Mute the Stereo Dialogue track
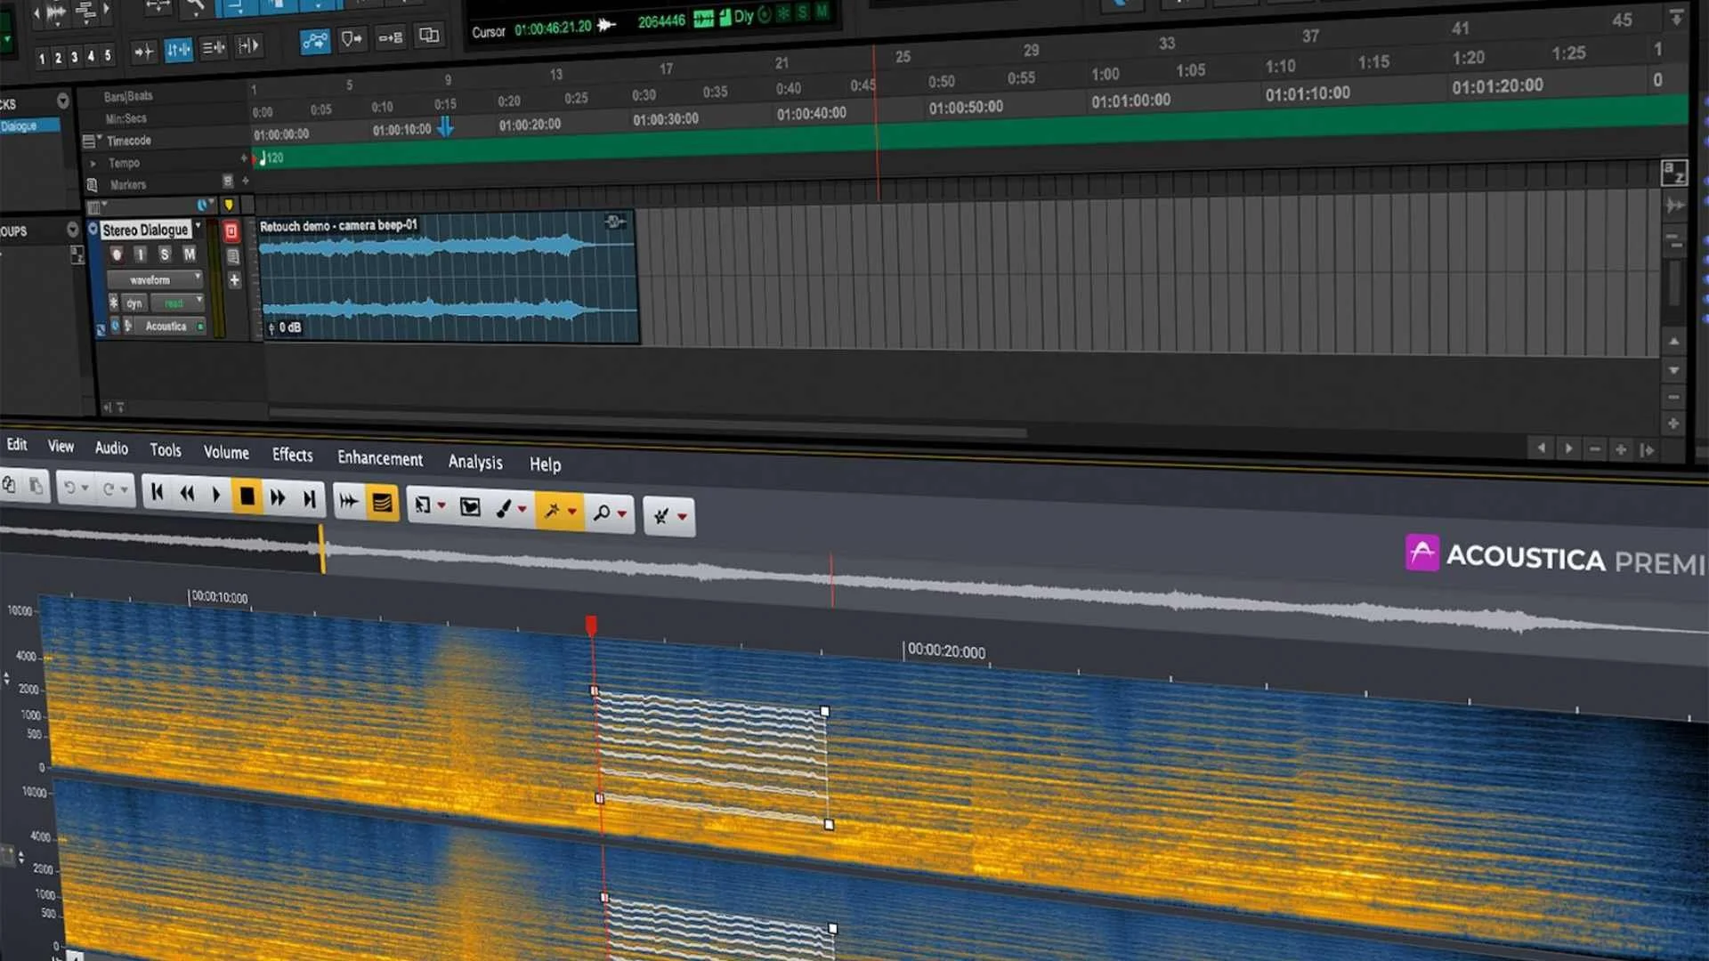 (x=190, y=254)
